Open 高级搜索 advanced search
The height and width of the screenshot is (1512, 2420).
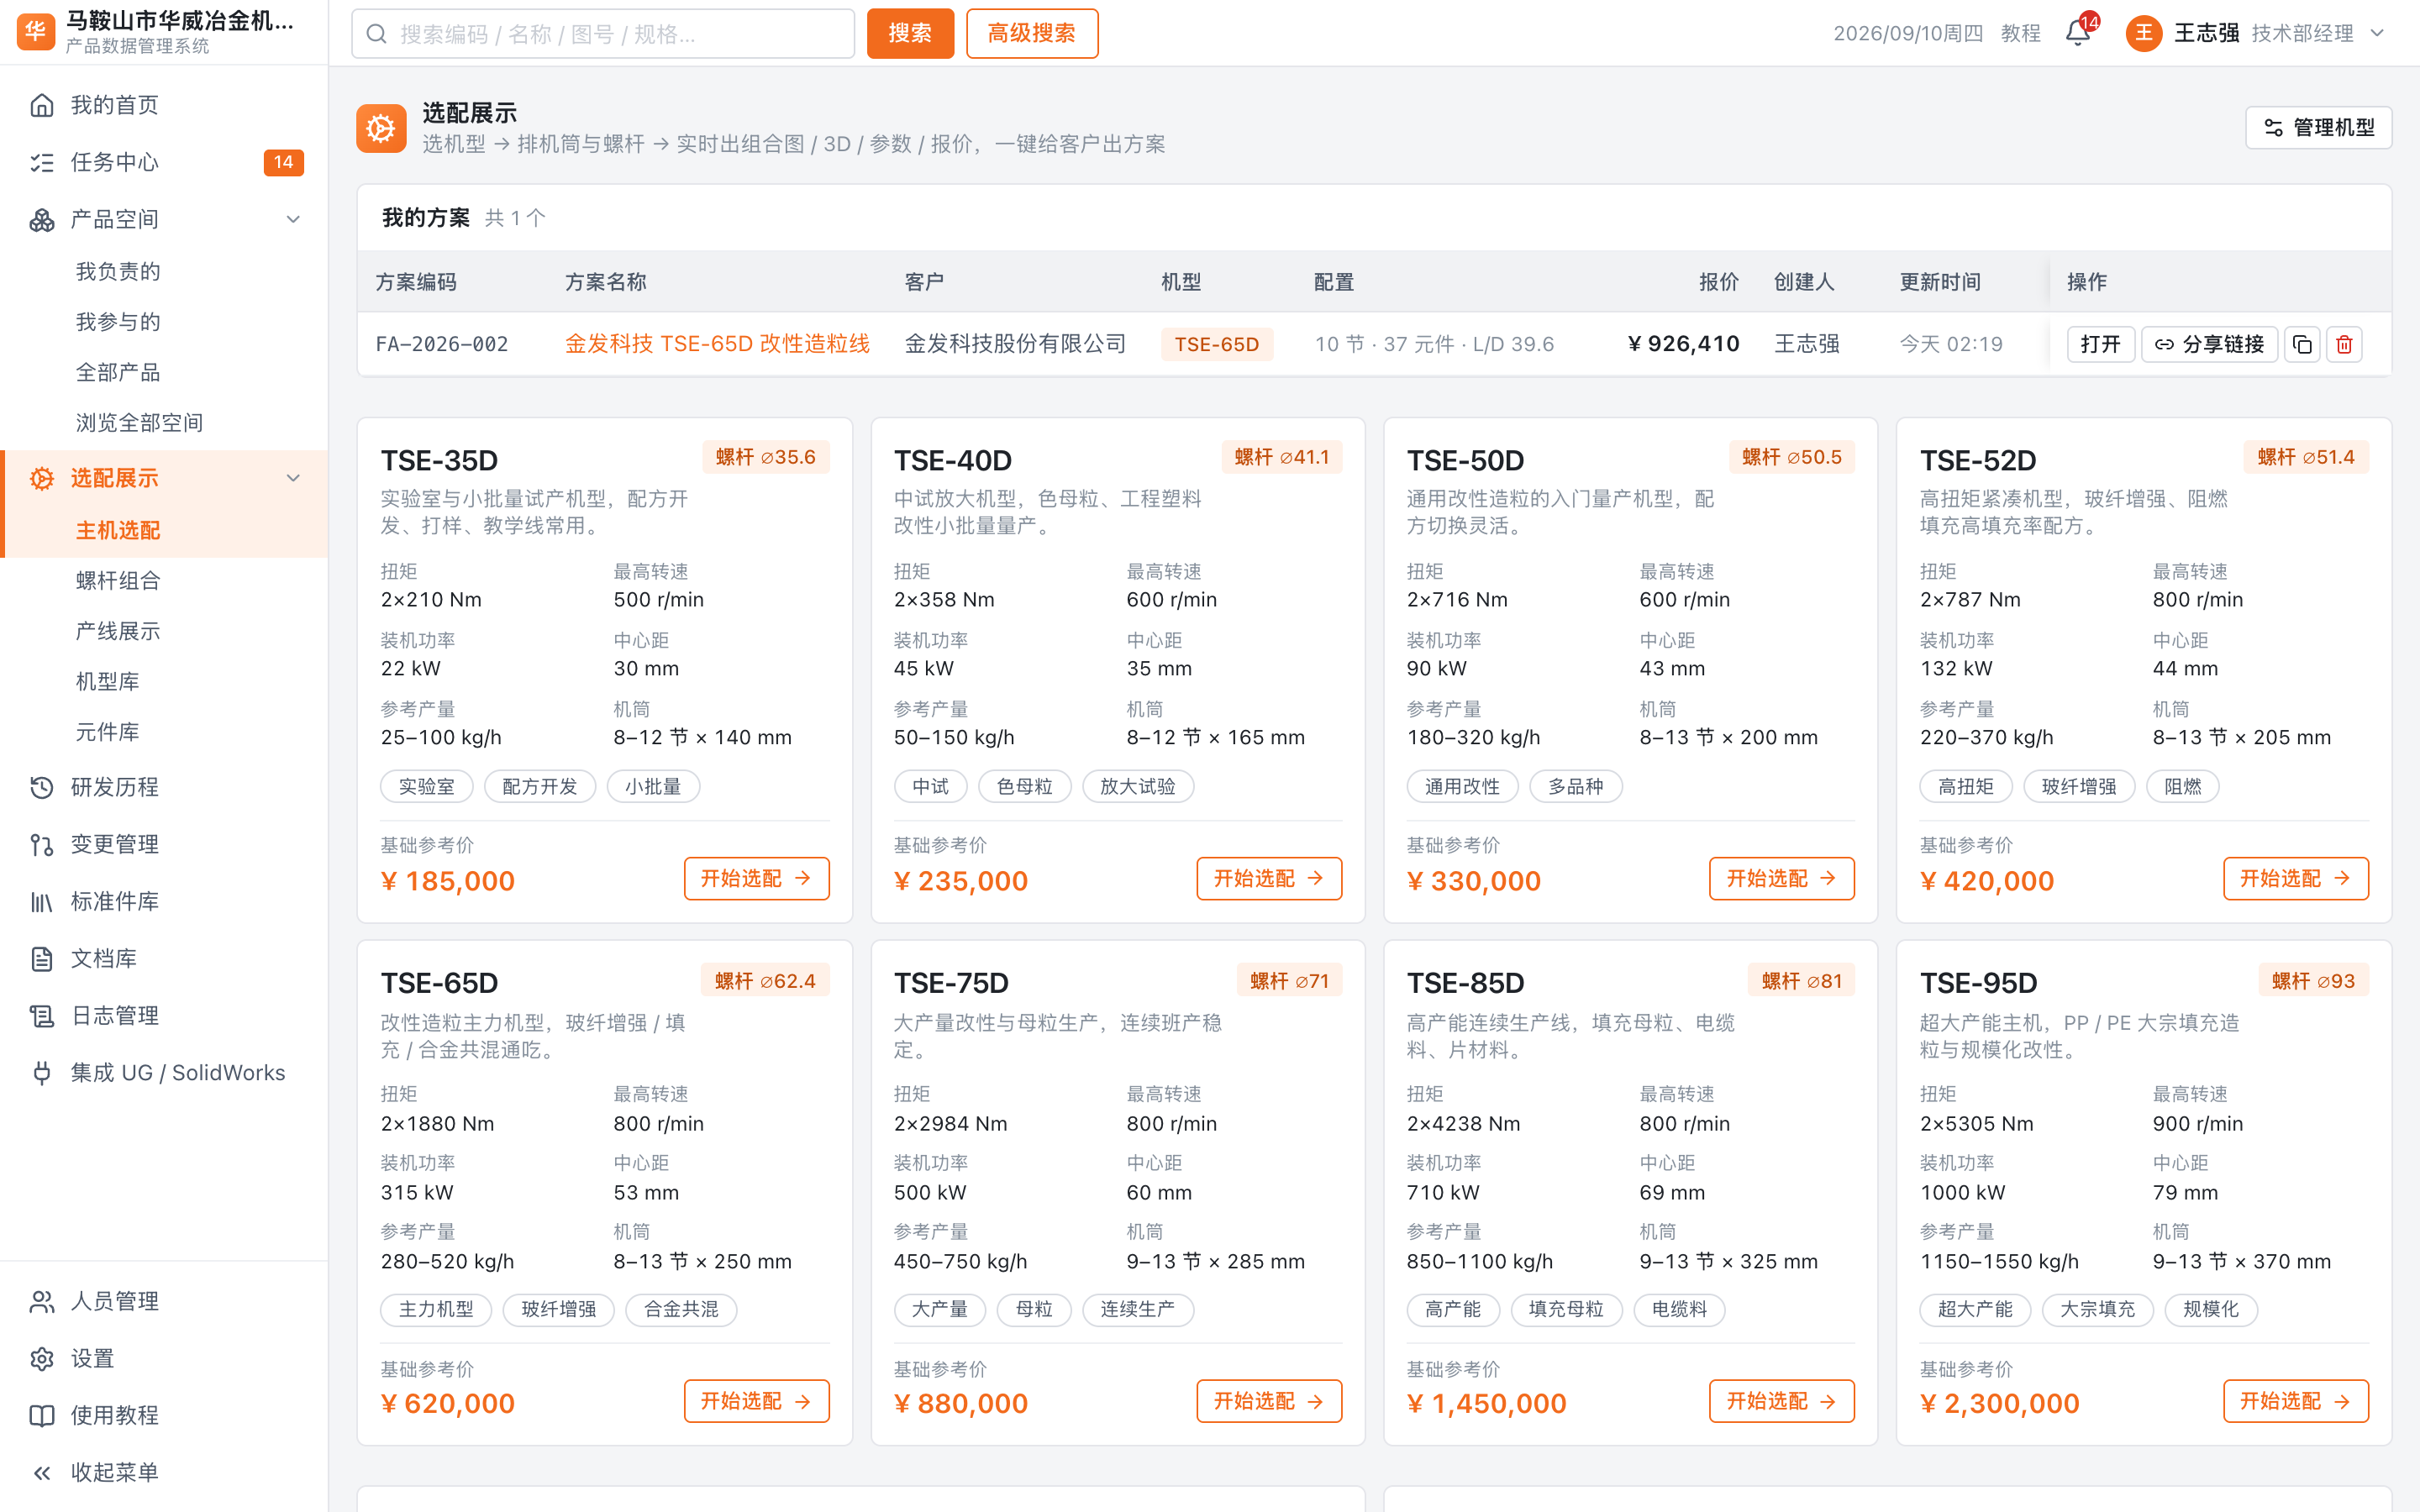pos(1031,33)
